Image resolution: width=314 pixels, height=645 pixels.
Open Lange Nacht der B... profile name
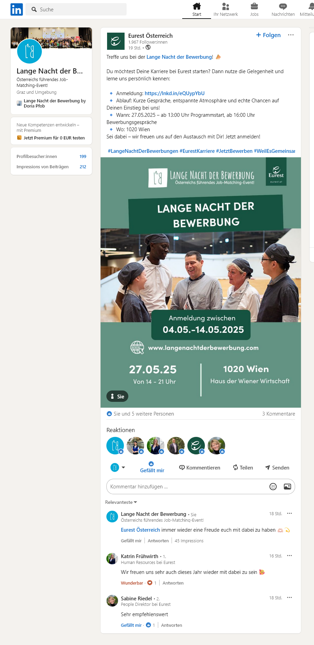pyautogui.click(x=50, y=71)
